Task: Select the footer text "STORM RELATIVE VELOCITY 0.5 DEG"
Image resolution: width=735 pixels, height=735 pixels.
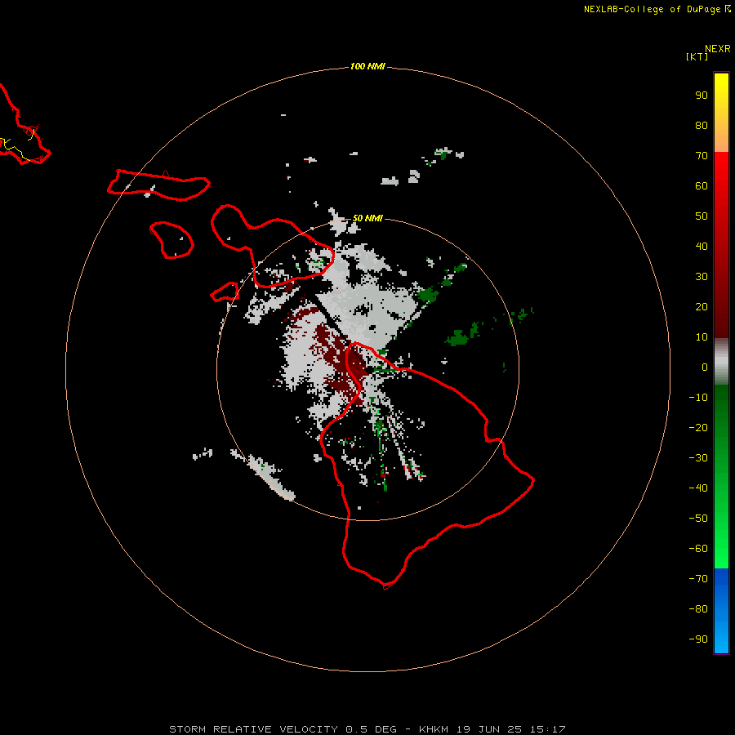Action: [283, 729]
